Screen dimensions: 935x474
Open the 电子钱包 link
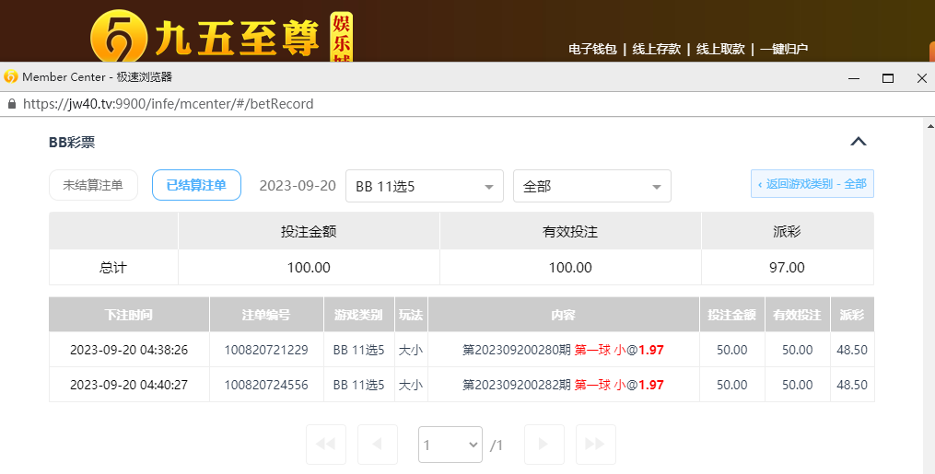pyautogui.click(x=592, y=49)
